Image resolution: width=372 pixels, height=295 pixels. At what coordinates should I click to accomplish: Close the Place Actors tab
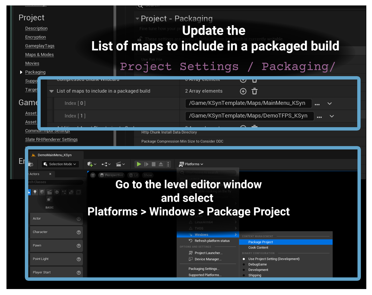(x=50, y=174)
